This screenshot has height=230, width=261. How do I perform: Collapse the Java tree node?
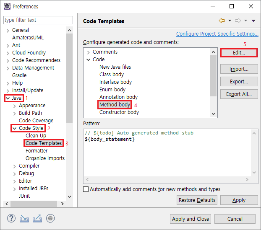(x=8, y=98)
